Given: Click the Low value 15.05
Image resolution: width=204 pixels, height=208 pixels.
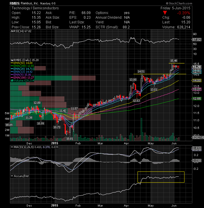Looking at the screenshot, I should pyautogui.click(x=36, y=22).
